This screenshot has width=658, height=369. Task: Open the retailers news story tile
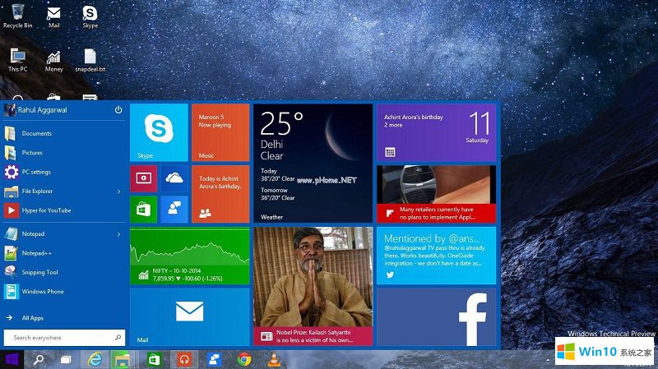(x=436, y=194)
